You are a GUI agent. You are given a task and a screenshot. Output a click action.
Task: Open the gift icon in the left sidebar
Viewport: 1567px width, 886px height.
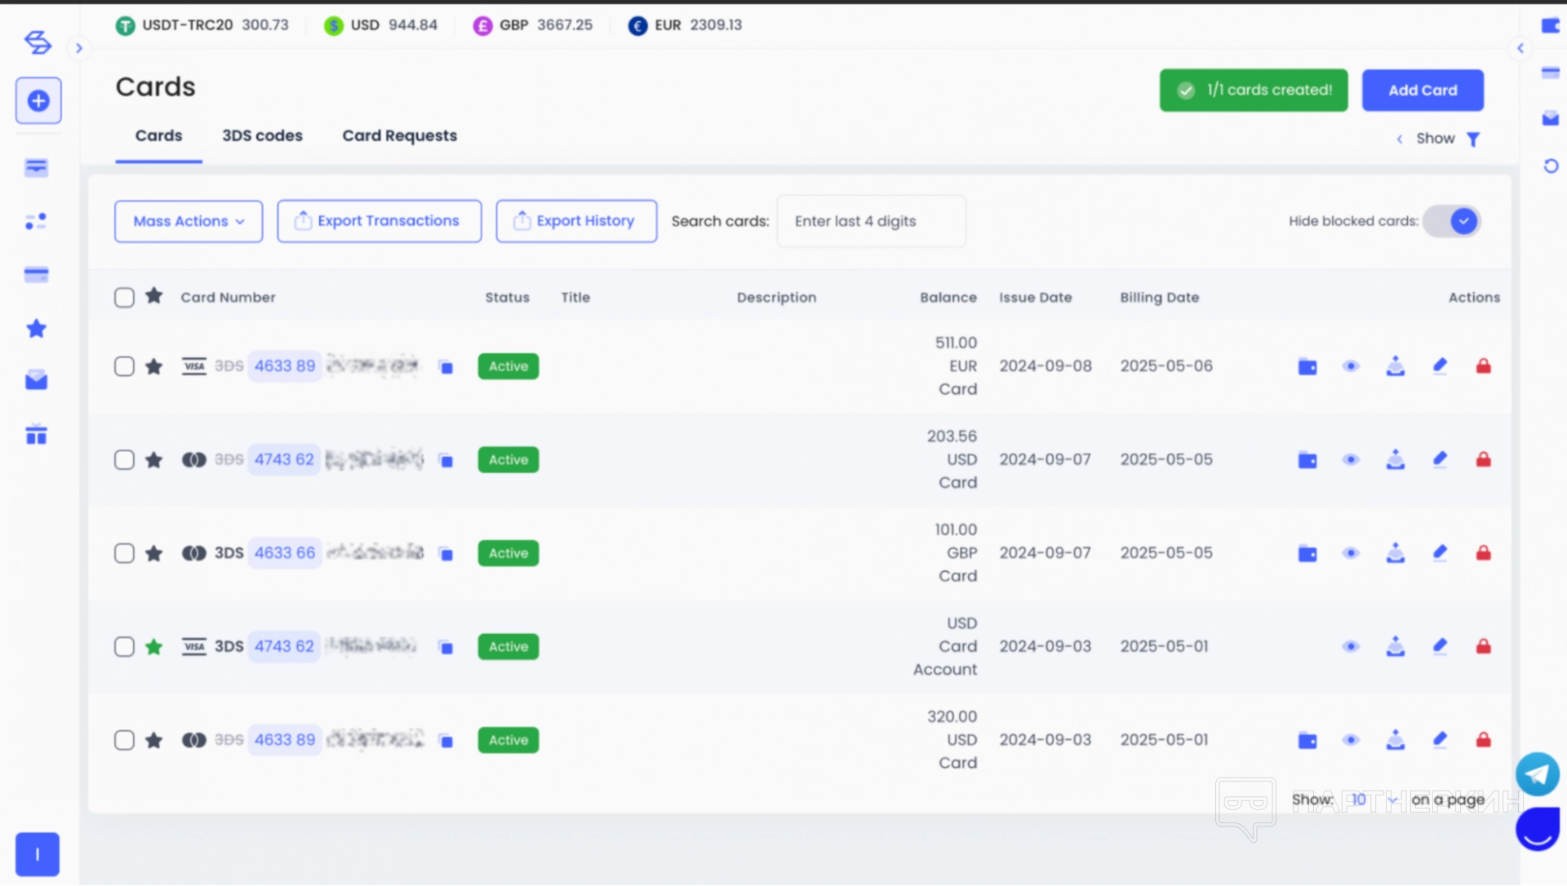37,435
